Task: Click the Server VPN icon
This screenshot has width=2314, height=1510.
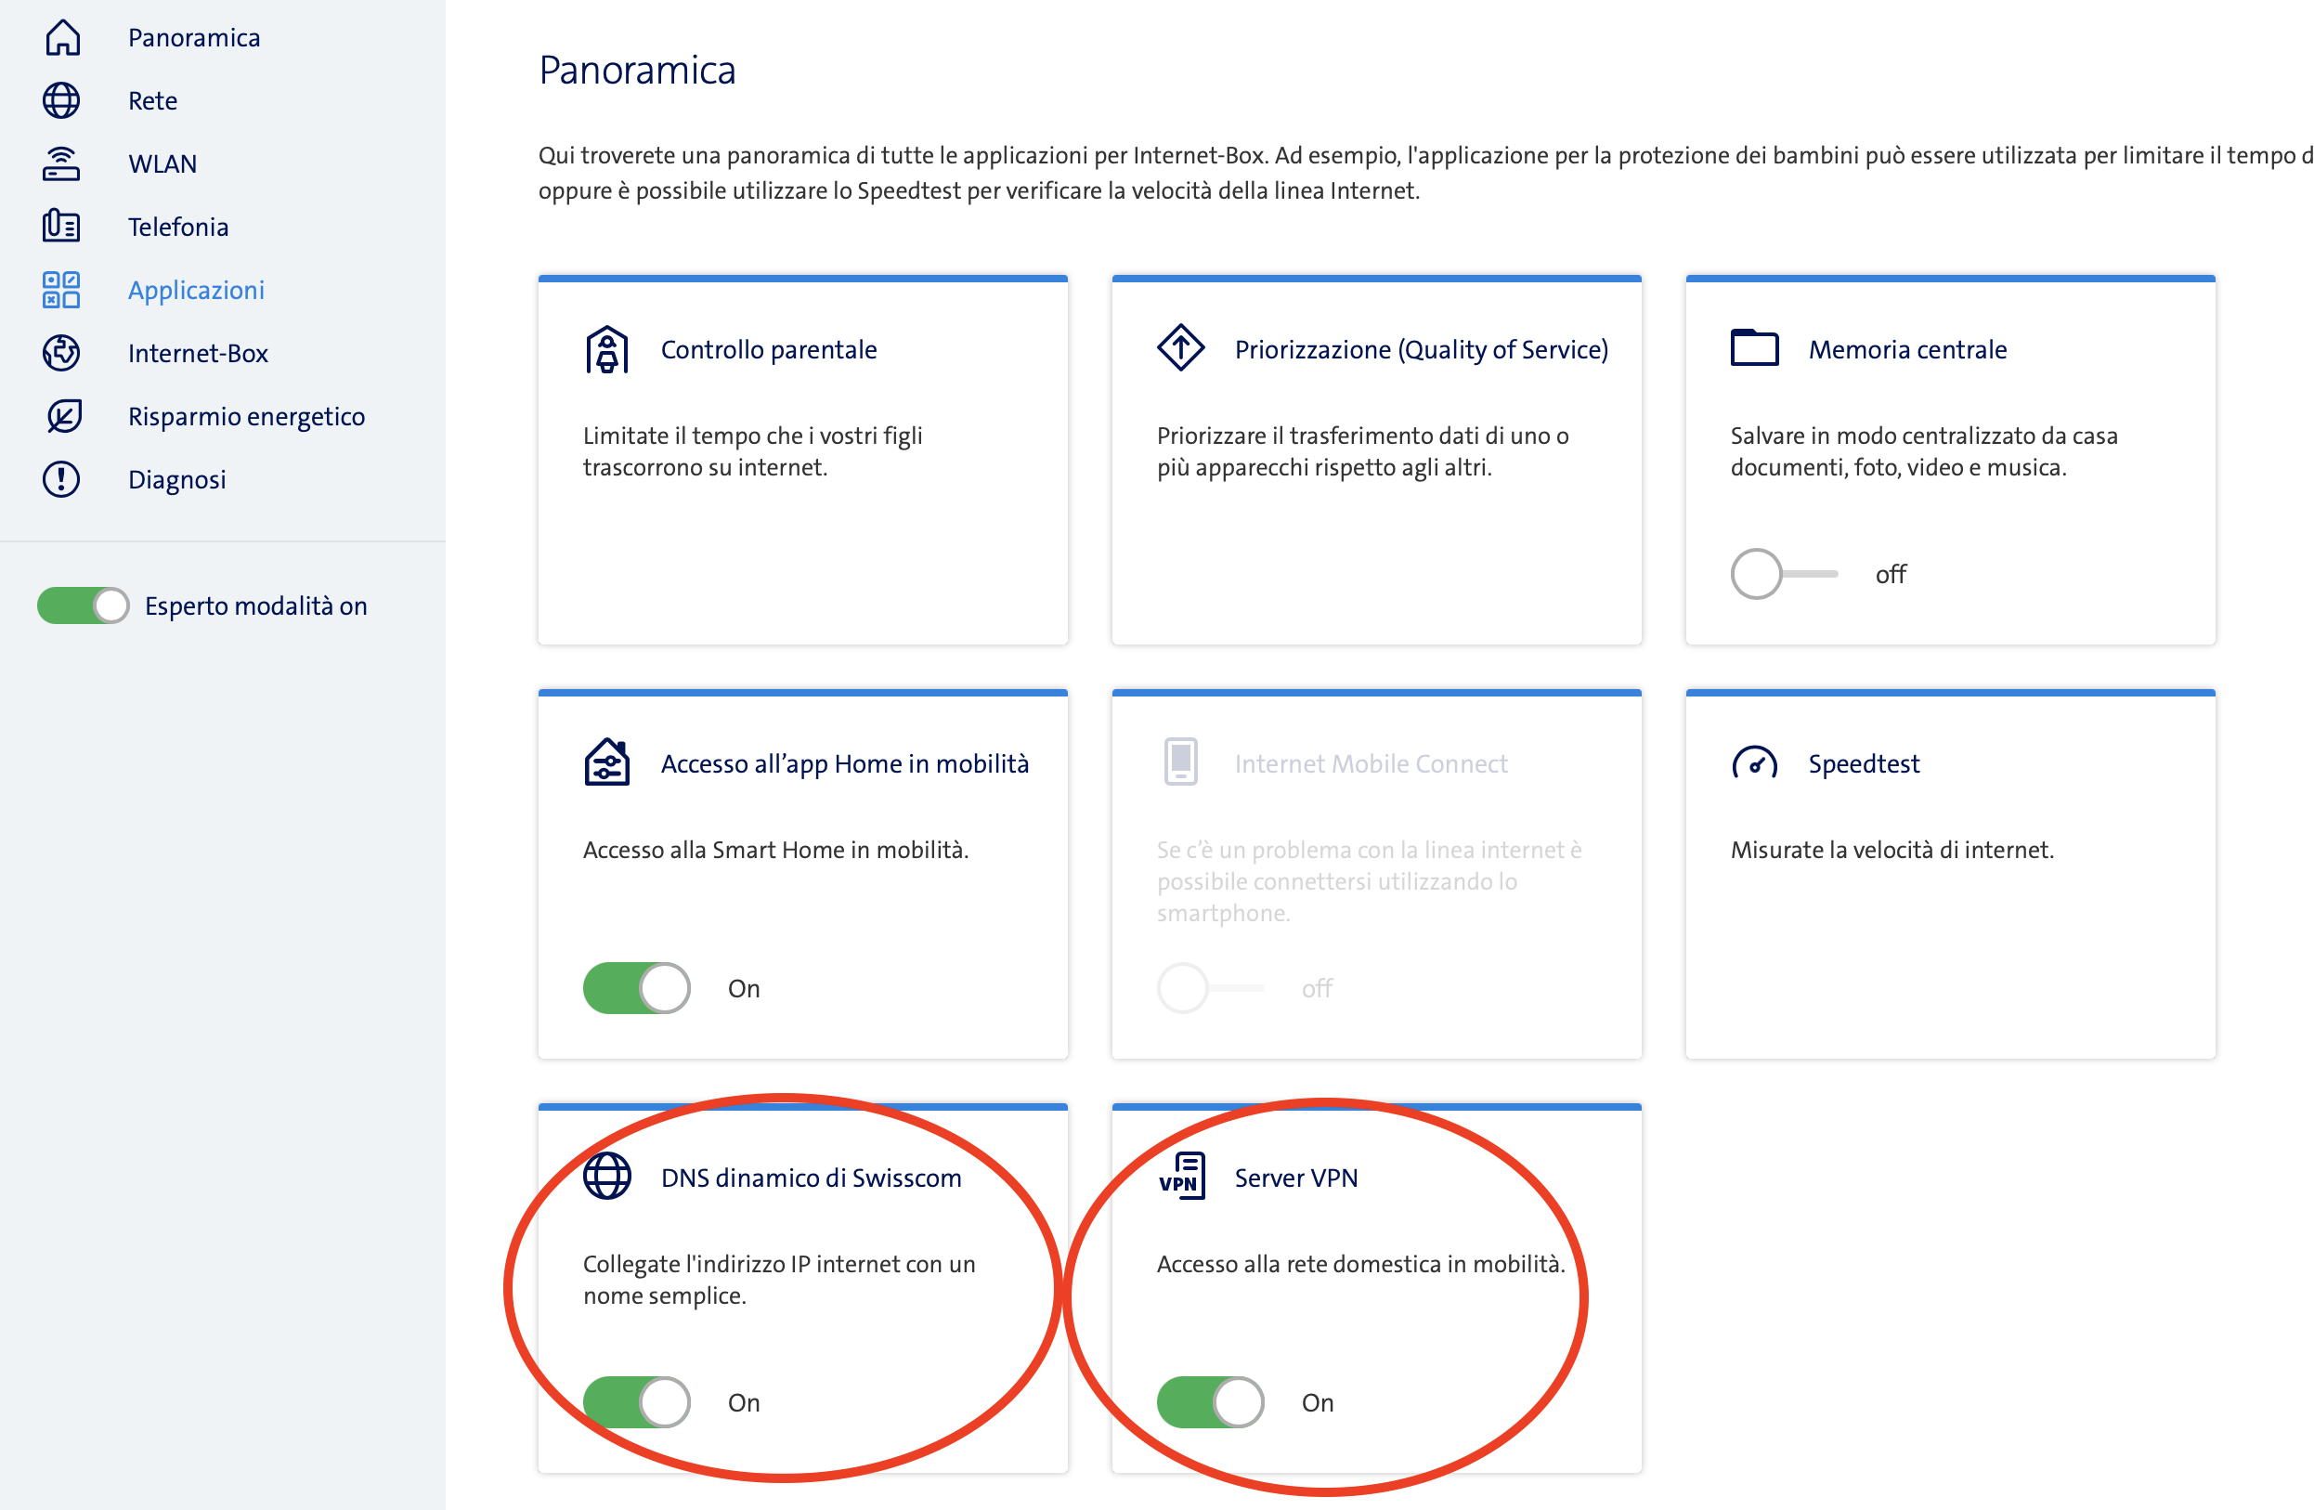Action: 1181,1177
